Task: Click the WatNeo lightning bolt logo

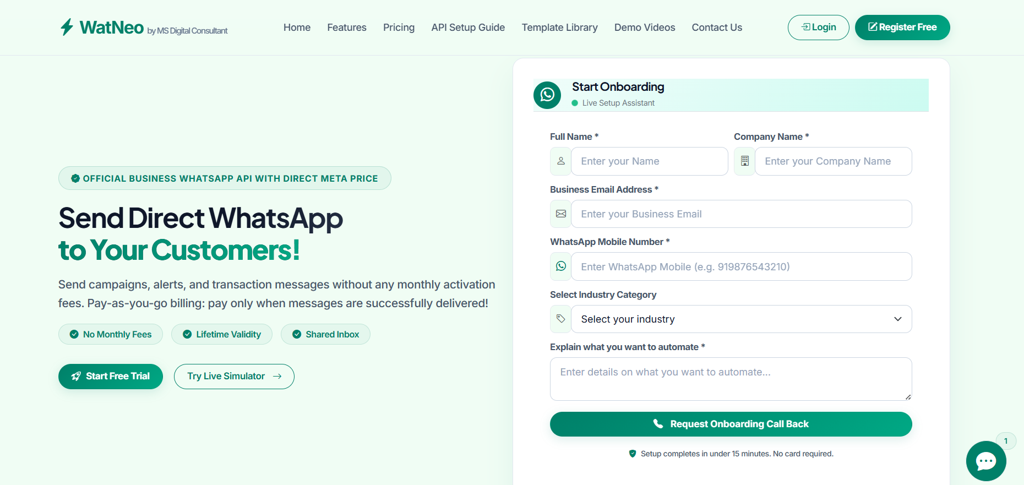Action: (67, 27)
